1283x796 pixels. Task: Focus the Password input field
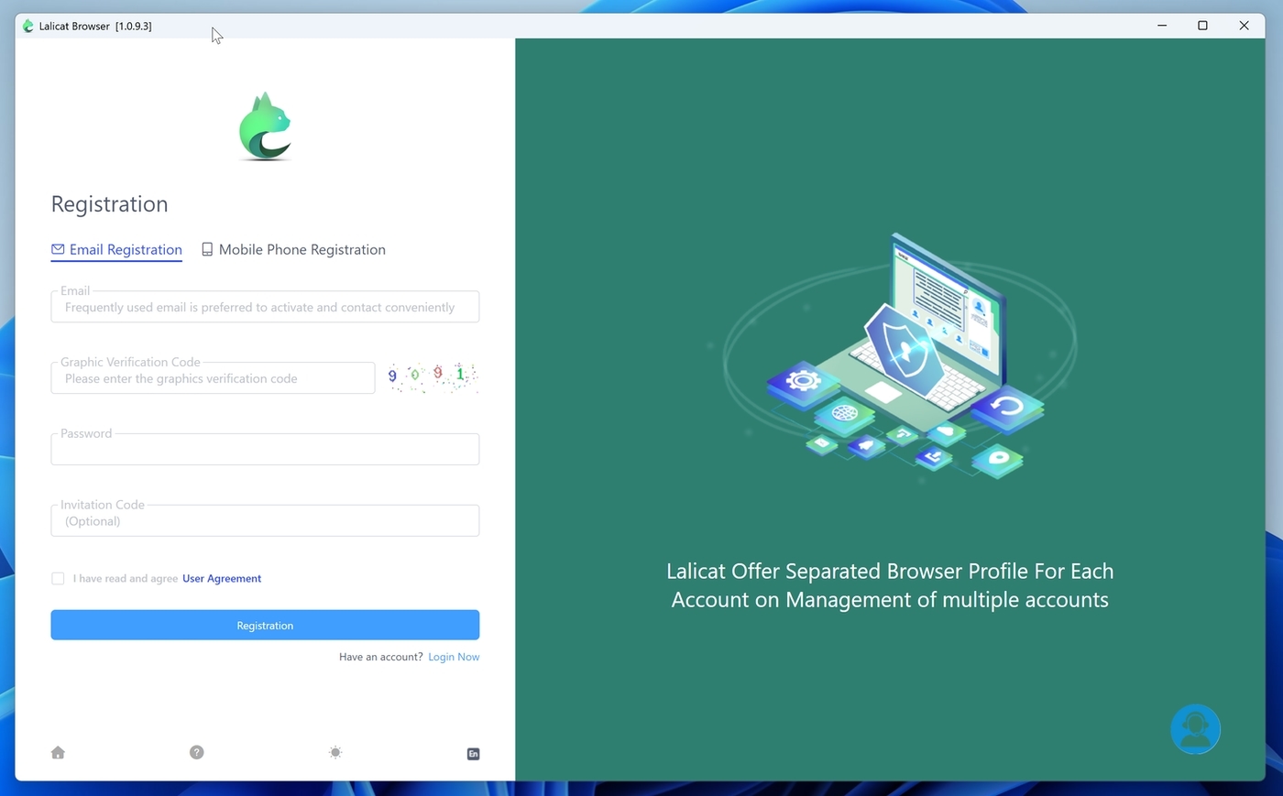[x=265, y=450]
